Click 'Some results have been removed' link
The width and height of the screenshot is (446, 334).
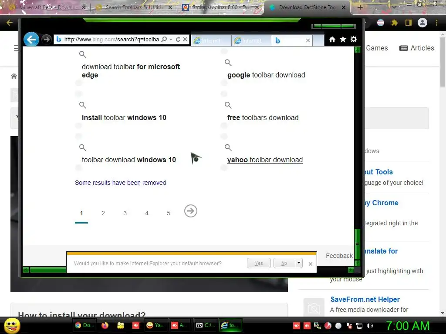coord(120,183)
